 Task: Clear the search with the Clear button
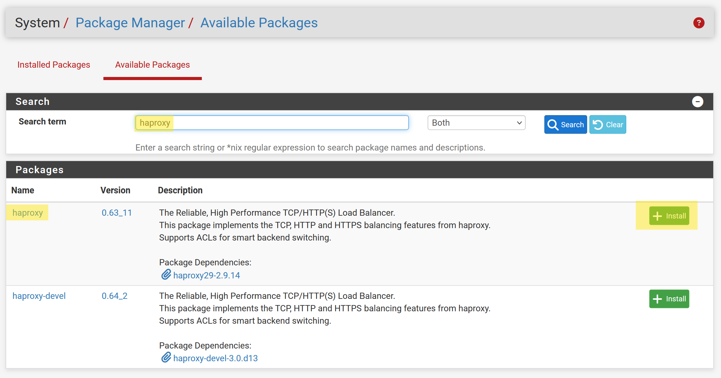(608, 124)
